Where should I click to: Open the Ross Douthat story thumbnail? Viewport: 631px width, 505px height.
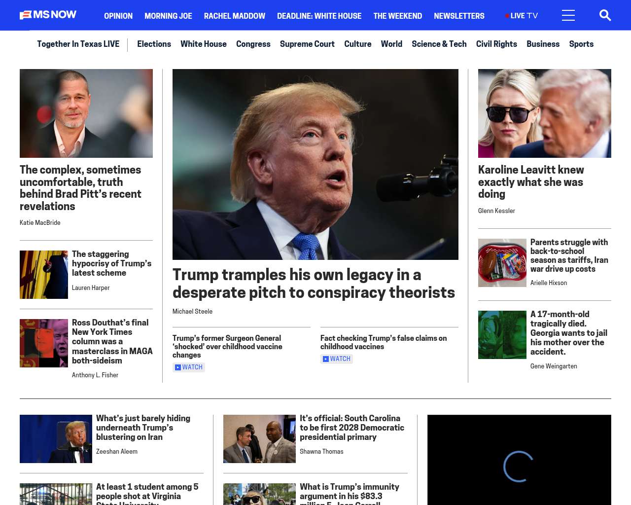tap(44, 343)
